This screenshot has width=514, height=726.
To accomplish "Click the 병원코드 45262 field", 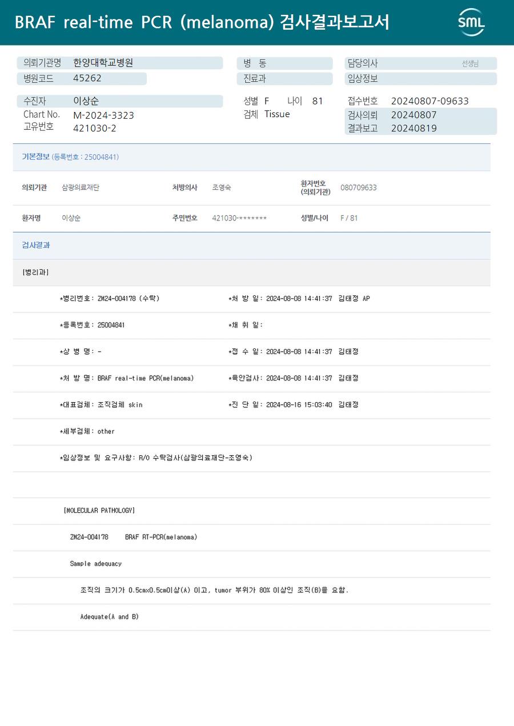I will pos(82,78).
